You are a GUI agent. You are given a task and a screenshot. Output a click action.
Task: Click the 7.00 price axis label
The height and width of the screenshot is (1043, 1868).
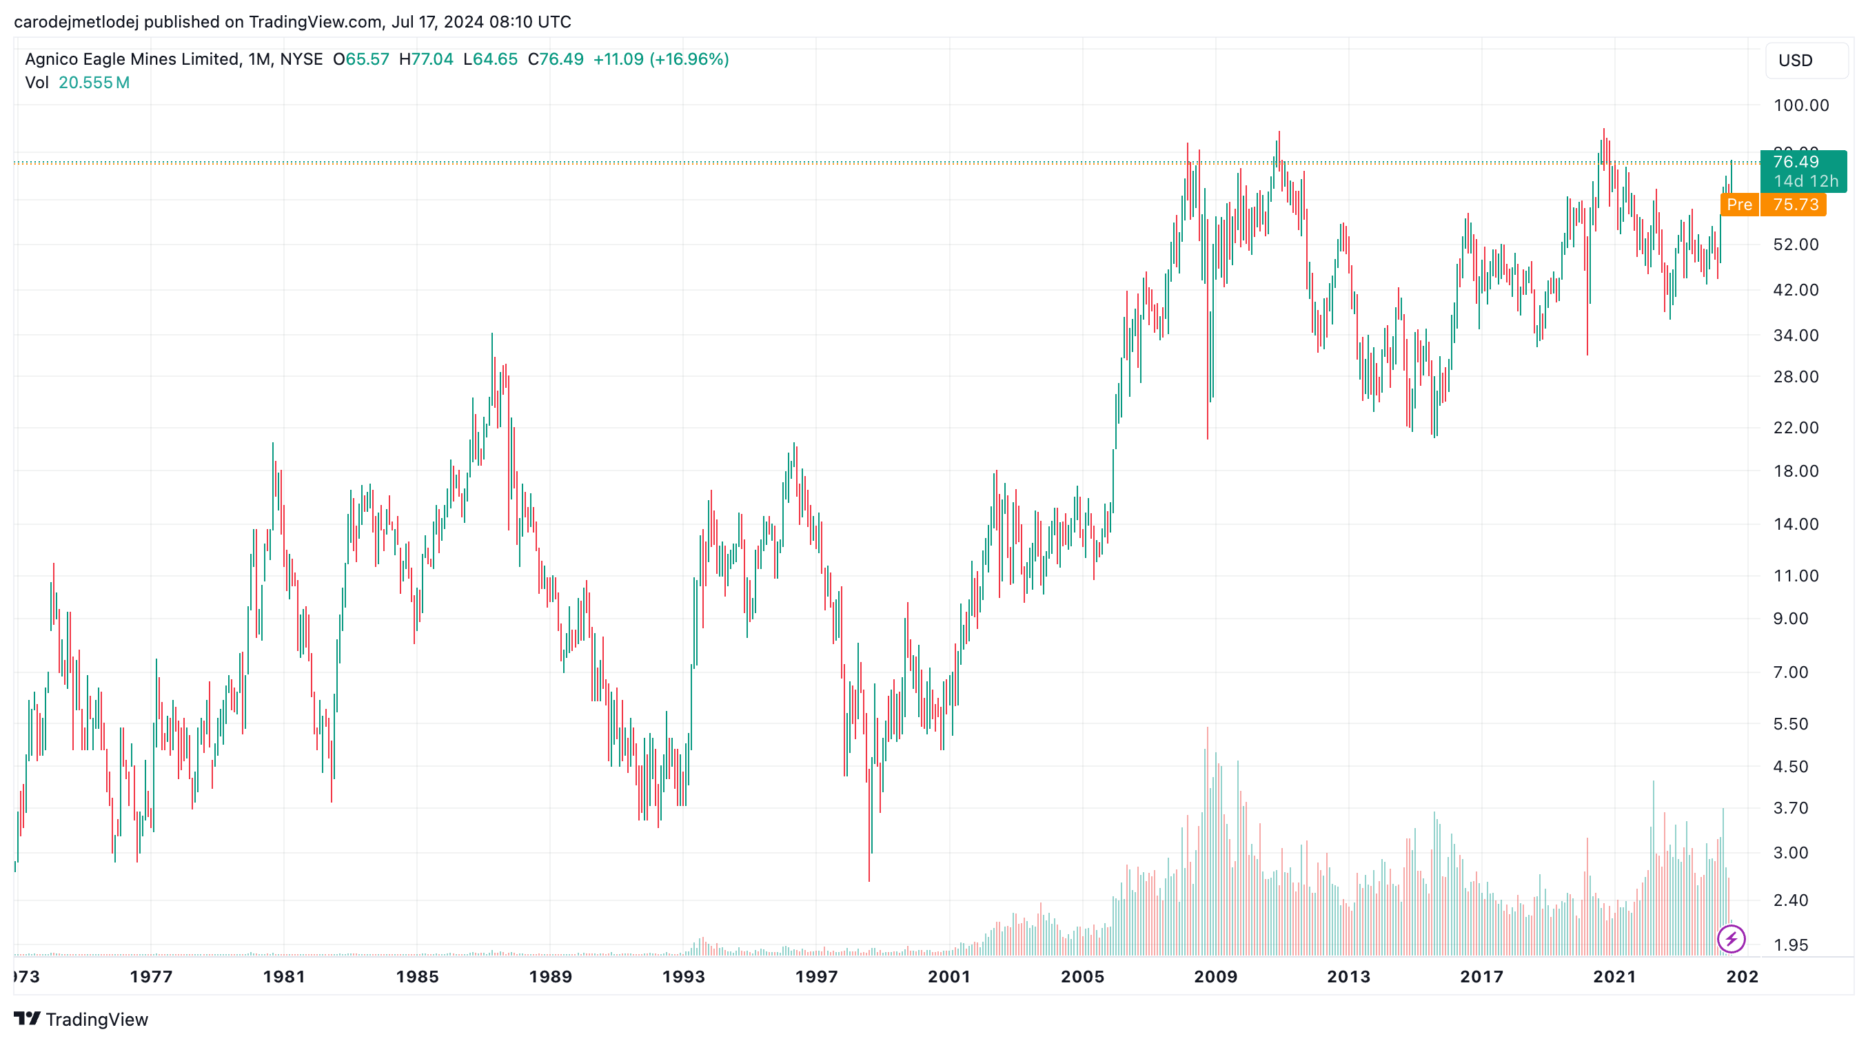pyautogui.click(x=1791, y=672)
